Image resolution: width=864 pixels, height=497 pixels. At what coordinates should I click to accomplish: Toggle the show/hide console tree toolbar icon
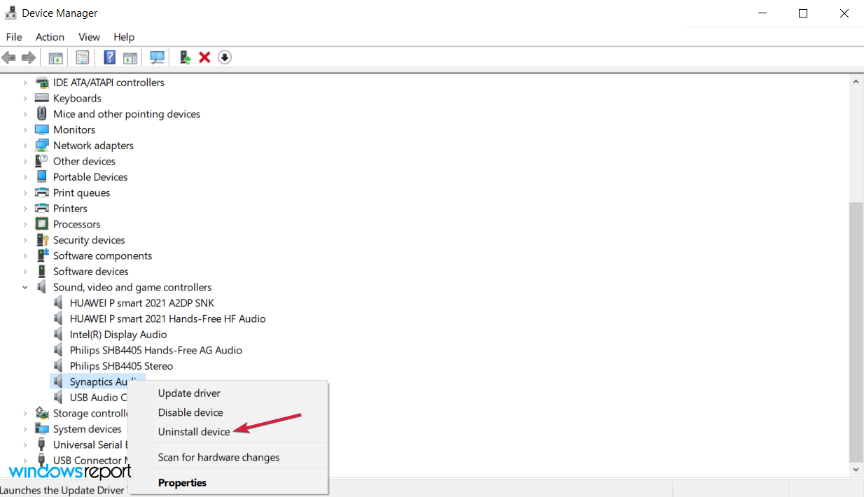click(56, 57)
